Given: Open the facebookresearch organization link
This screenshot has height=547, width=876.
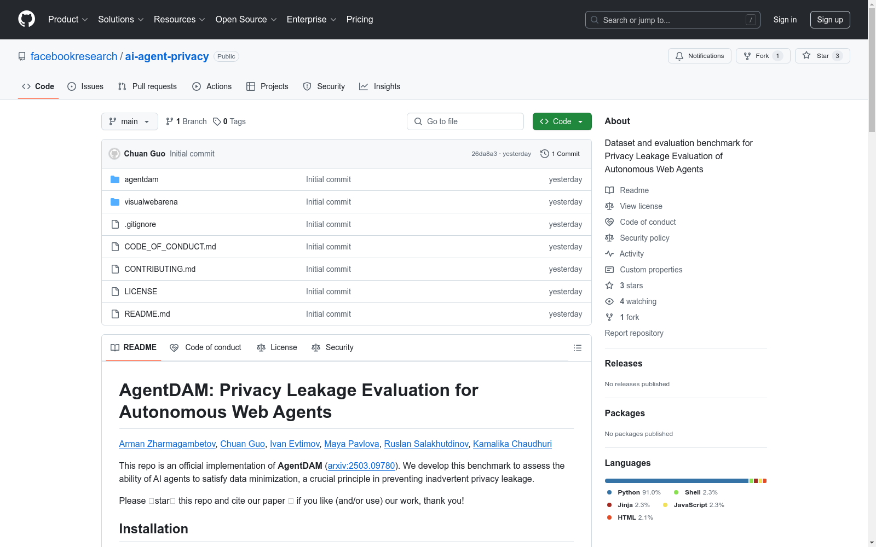Looking at the screenshot, I should [74, 56].
